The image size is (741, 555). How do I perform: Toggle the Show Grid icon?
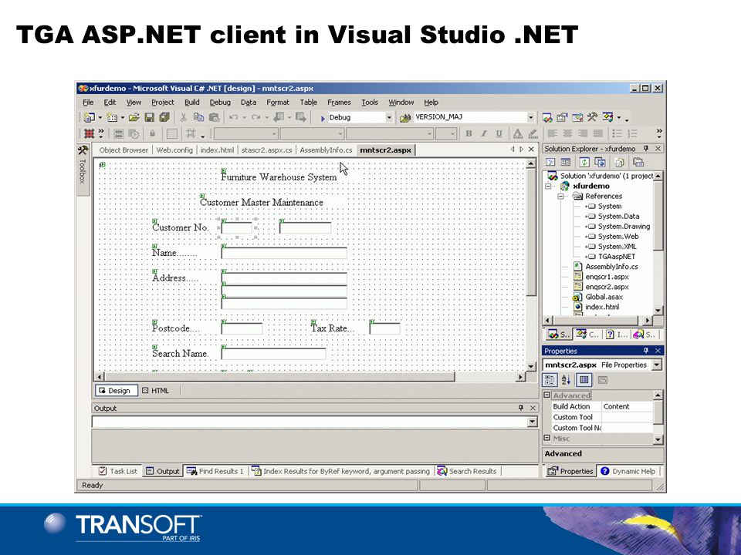coord(172,133)
